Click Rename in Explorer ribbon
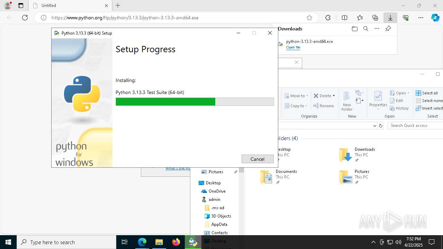 (324, 106)
